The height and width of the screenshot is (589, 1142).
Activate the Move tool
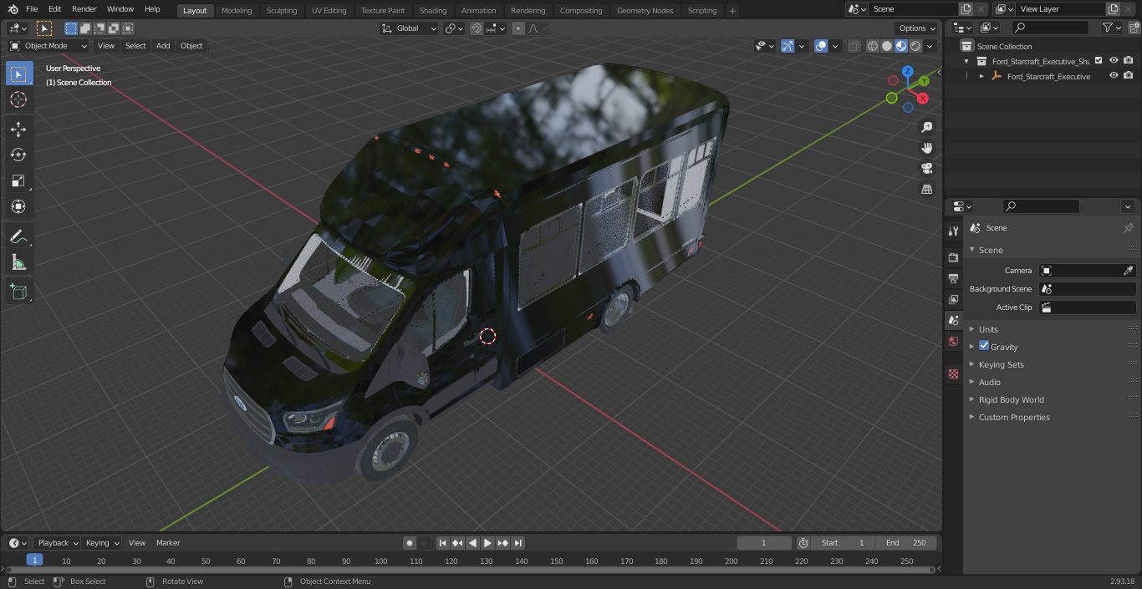18,129
